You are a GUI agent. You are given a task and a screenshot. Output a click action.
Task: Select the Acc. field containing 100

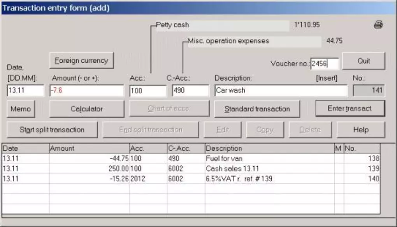pyautogui.click(x=148, y=91)
